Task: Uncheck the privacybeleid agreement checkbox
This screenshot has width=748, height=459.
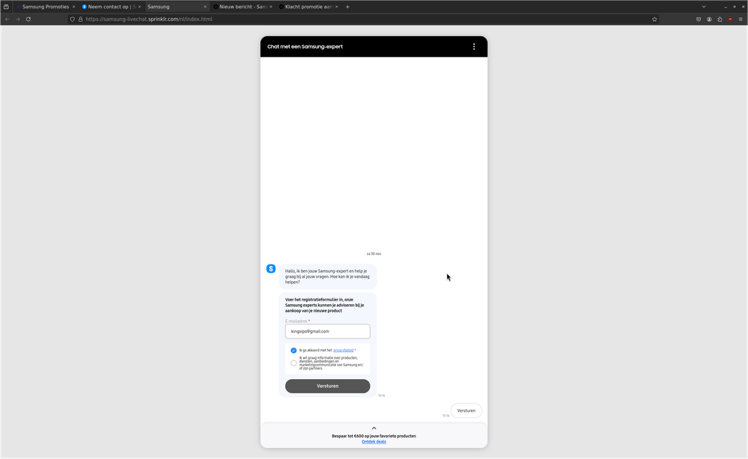Action: (294, 351)
